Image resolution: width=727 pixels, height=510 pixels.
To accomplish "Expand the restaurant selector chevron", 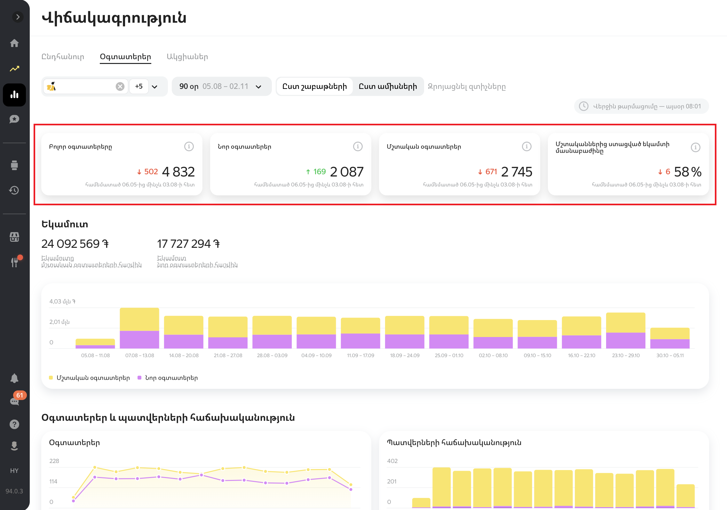I will coord(155,87).
